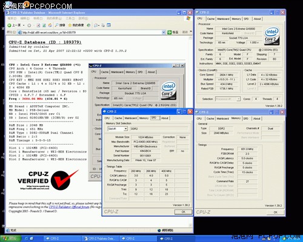The image size is (303, 242).
Task: Open the Slot #1 dropdown in SPD window
Action: coord(125,129)
